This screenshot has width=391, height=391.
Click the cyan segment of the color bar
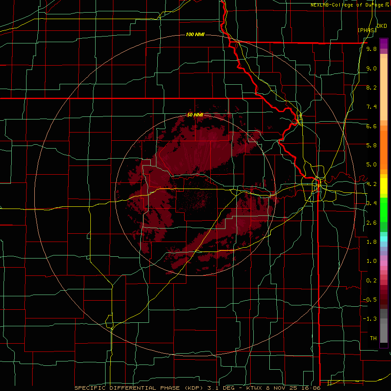pos(384,239)
